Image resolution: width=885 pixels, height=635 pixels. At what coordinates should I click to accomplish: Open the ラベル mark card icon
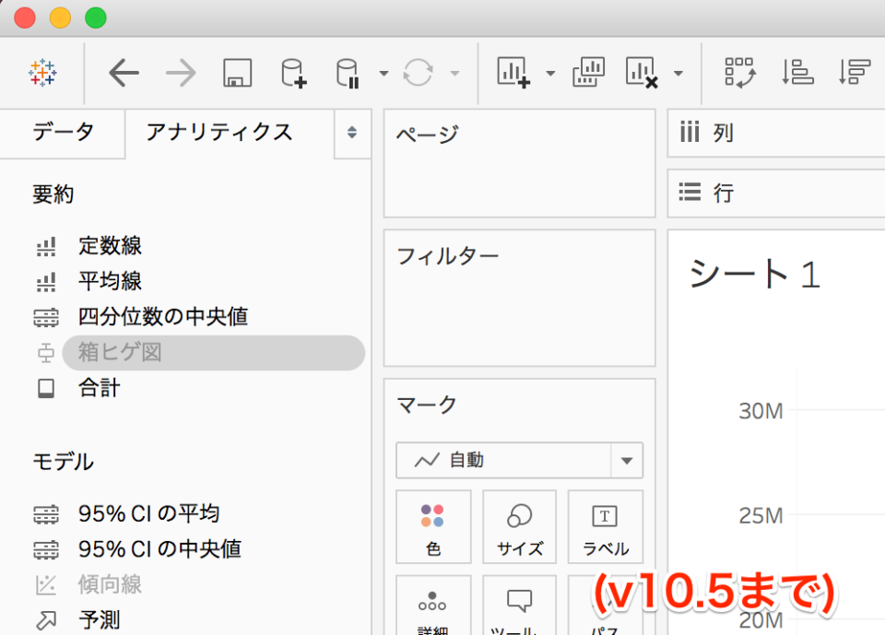605,526
